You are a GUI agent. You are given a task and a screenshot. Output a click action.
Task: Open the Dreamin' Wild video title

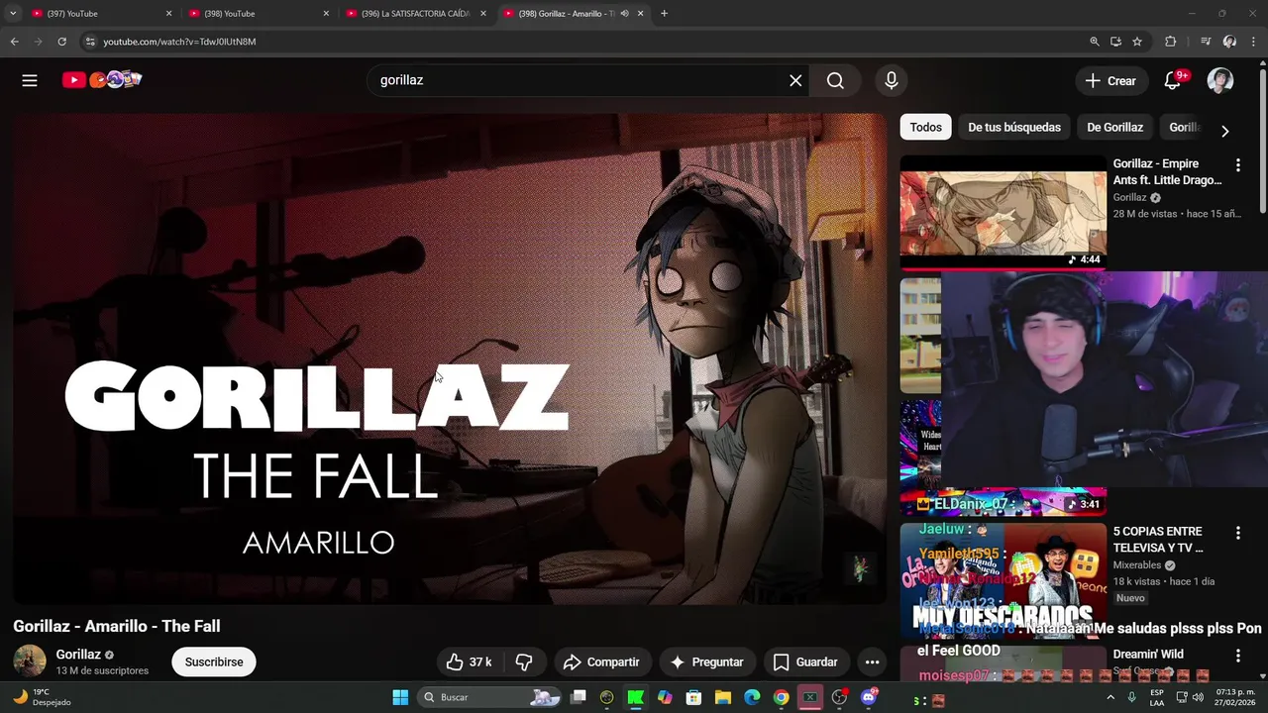pyautogui.click(x=1148, y=654)
